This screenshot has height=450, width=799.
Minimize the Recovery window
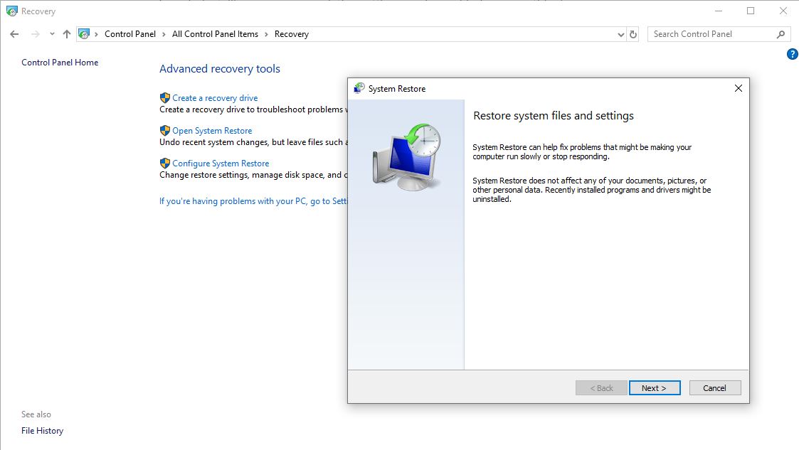[719, 11]
